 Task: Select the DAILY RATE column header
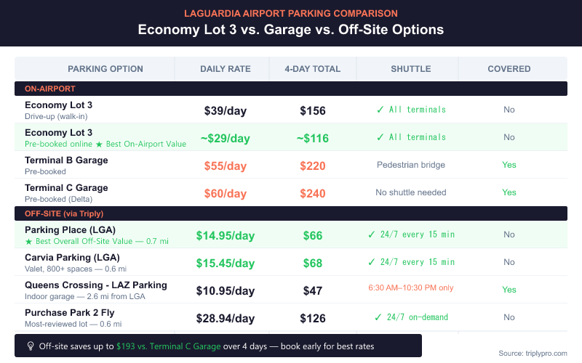[226, 69]
